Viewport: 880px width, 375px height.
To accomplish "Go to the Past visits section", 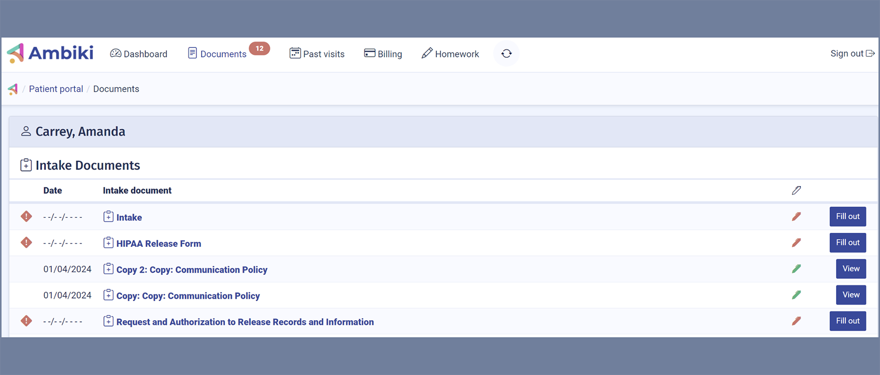I will click(317, 54).
